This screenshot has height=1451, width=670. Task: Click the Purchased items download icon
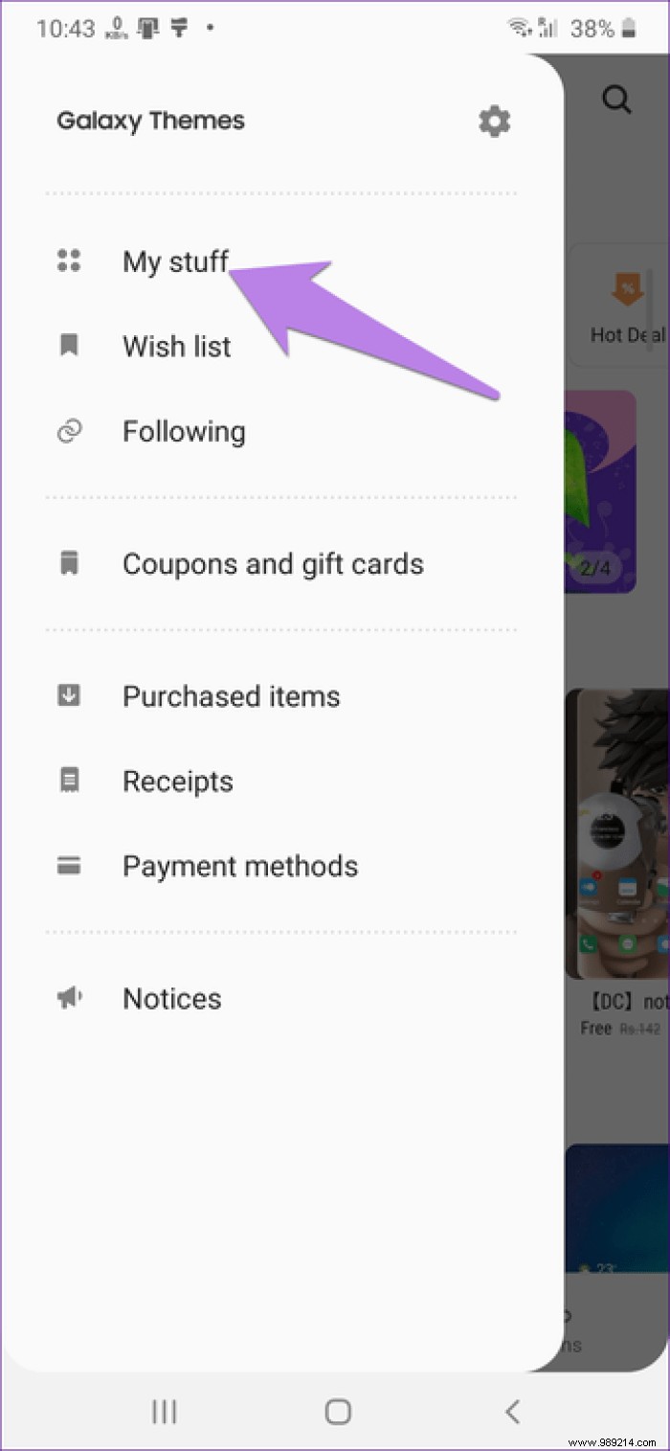pos(68,695)
